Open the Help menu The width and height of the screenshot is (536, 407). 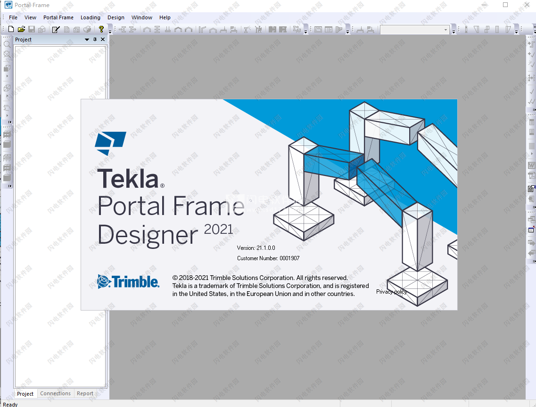click(x=165, y=17)
